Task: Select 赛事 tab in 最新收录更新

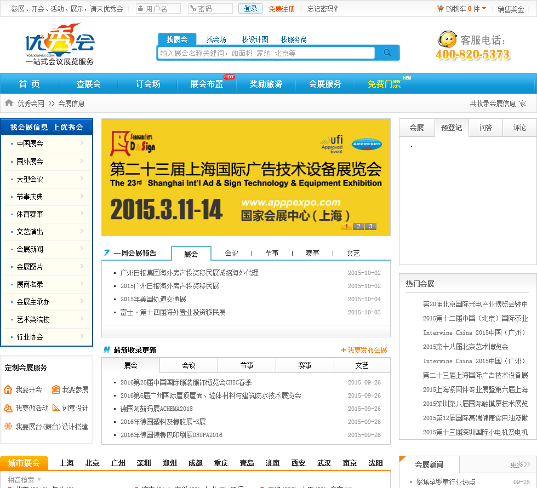Action: coord(305,365)
